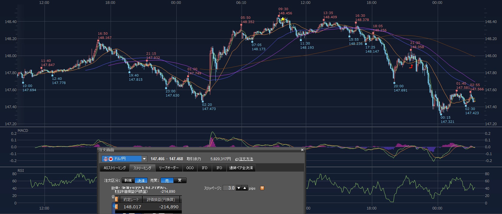Choose 売 for the sell side
The height and width of the screenshot is (214, 502).
coord(167,181)
